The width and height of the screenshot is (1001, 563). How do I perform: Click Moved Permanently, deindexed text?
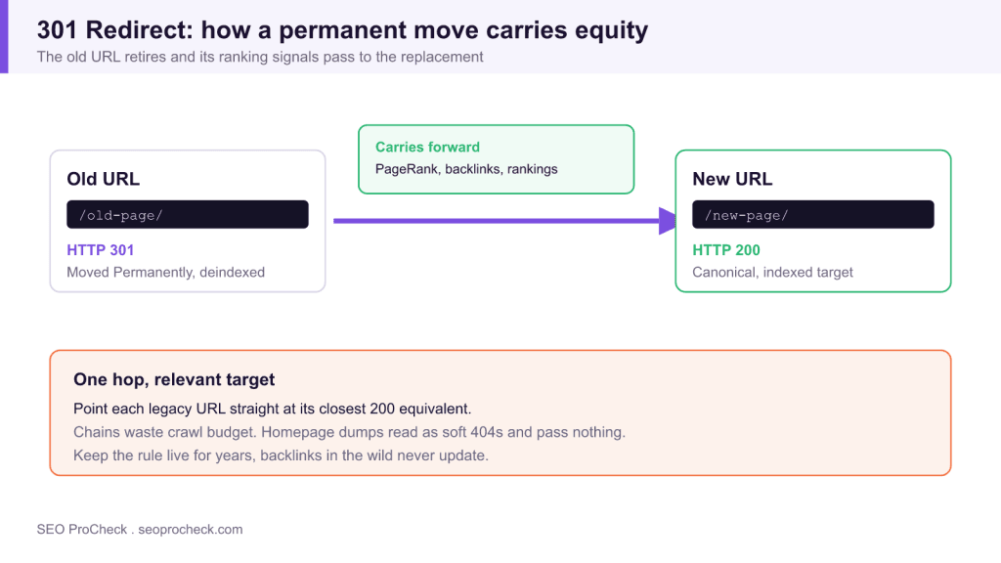click(x=165, y=272)
